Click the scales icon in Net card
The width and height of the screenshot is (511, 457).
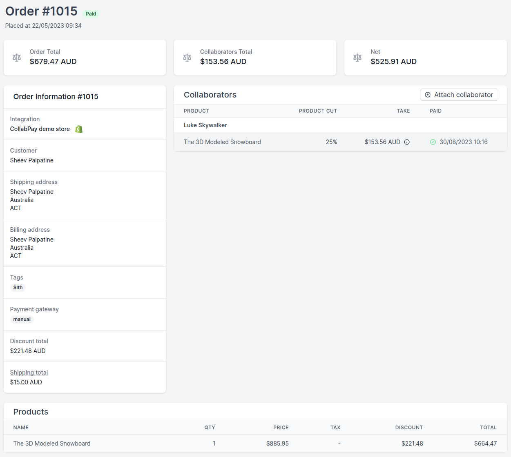click(x=357, y=58)
